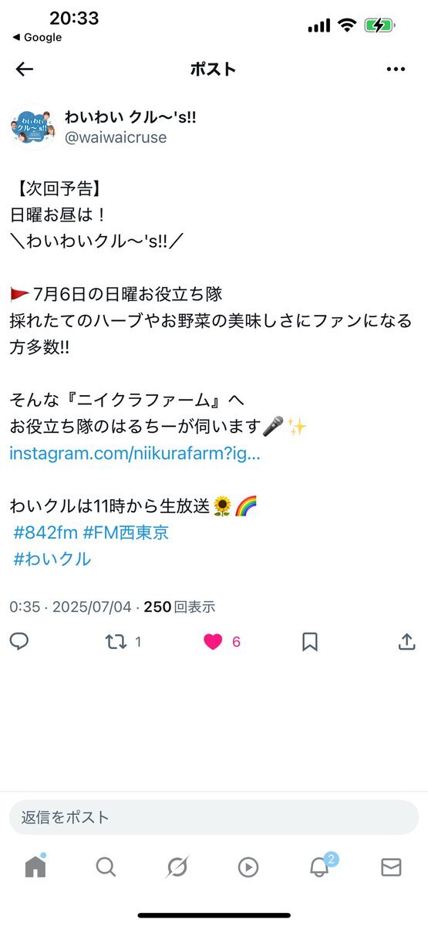The height and width of the screenshot is (926, 428).
Task: Tap the share upload icon
Action: pyautogui.click(x=406, y=641)
